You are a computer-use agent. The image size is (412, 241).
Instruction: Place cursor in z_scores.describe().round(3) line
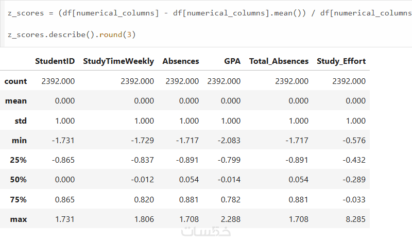click(x=72, y=35)
